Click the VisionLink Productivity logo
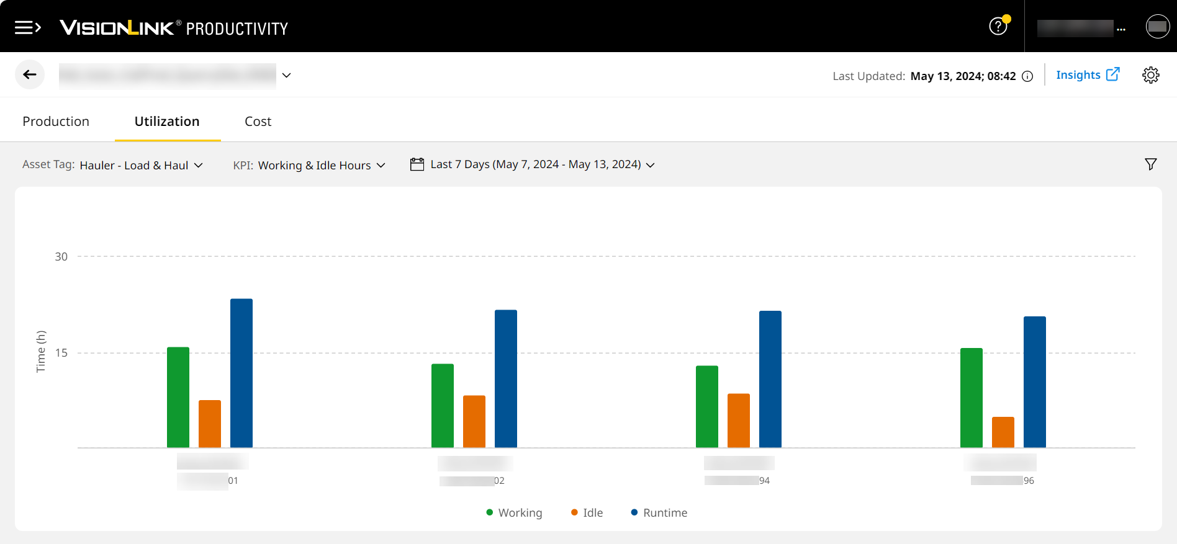Viewport: 1177px width, 544px height. point(174,28)
